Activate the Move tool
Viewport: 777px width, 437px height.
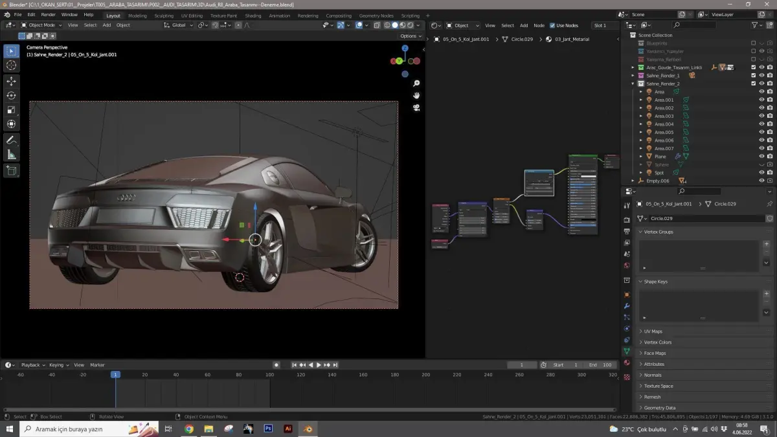[11, 81]
